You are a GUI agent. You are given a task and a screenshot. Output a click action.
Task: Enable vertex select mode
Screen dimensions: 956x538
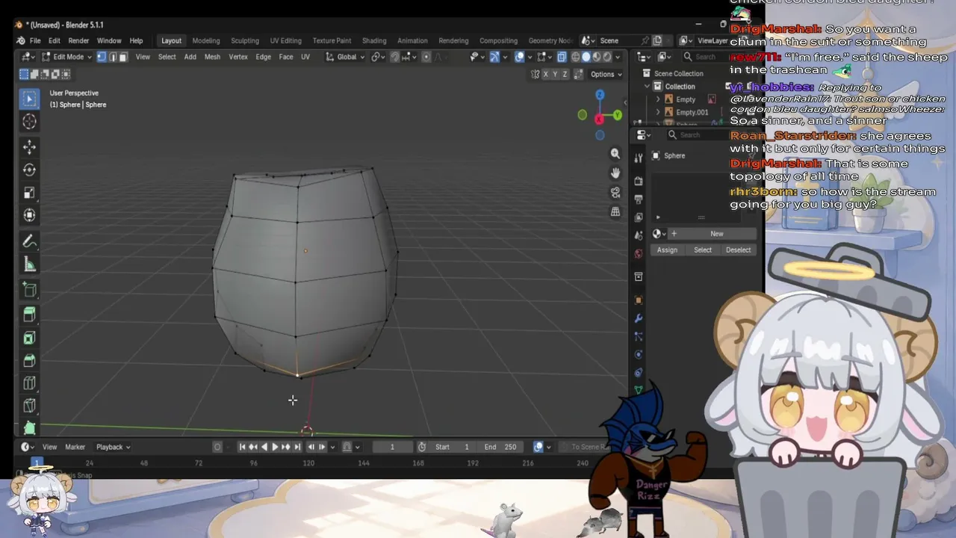[102, 57]
